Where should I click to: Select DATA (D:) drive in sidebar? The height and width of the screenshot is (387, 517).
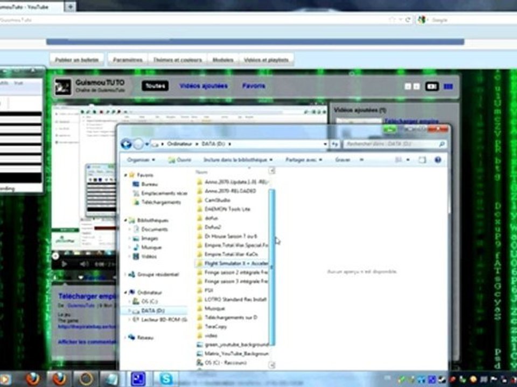pyautogui.click(x=149, y=310)
